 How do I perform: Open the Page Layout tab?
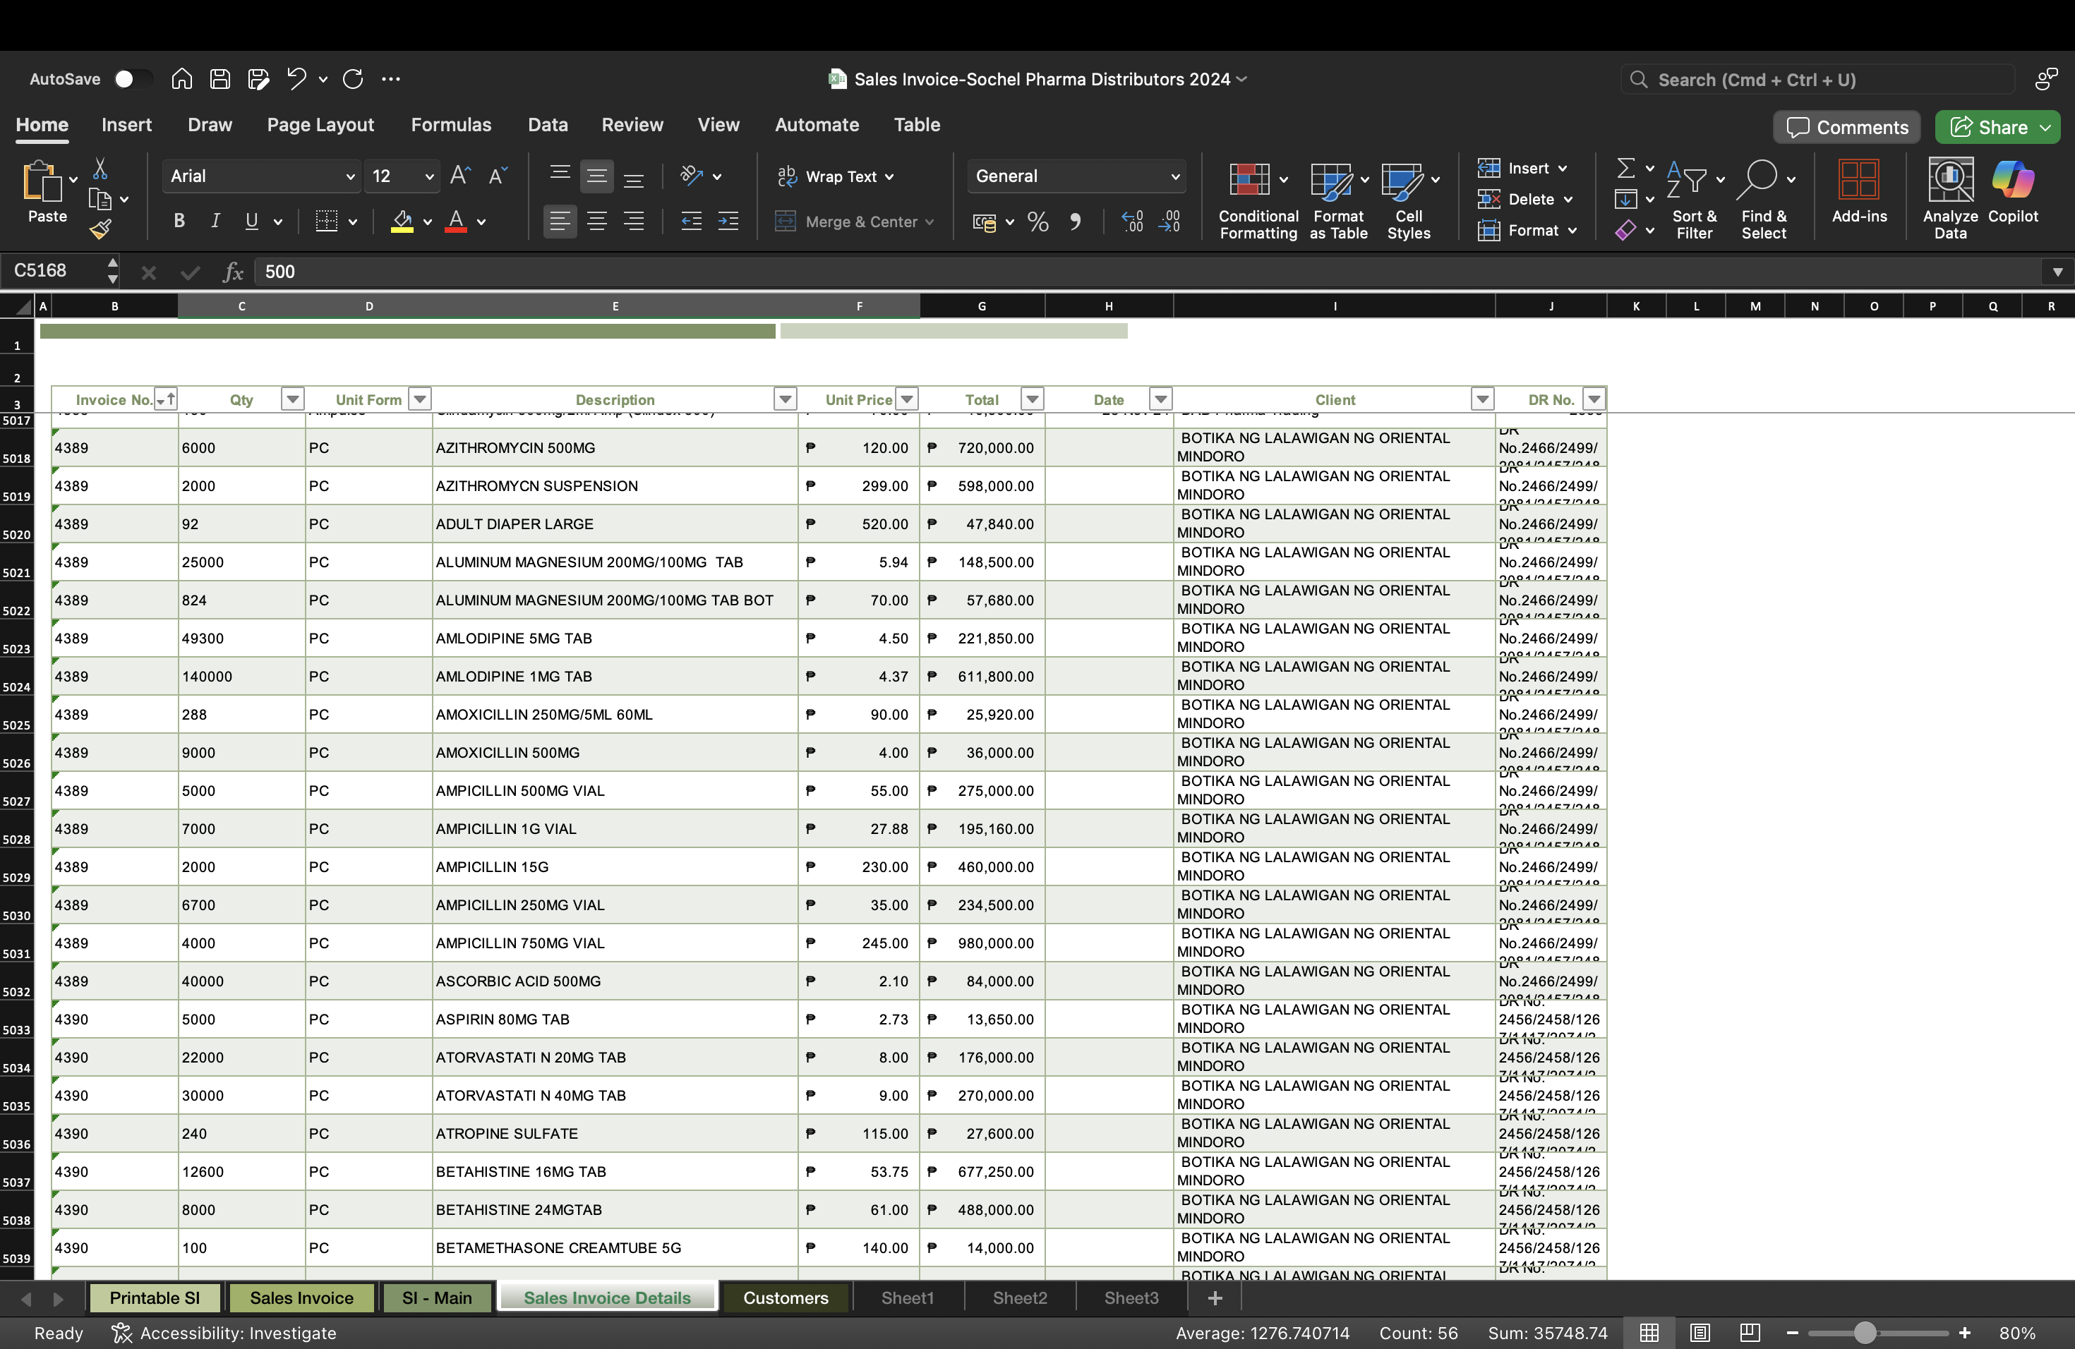(320, 125)
